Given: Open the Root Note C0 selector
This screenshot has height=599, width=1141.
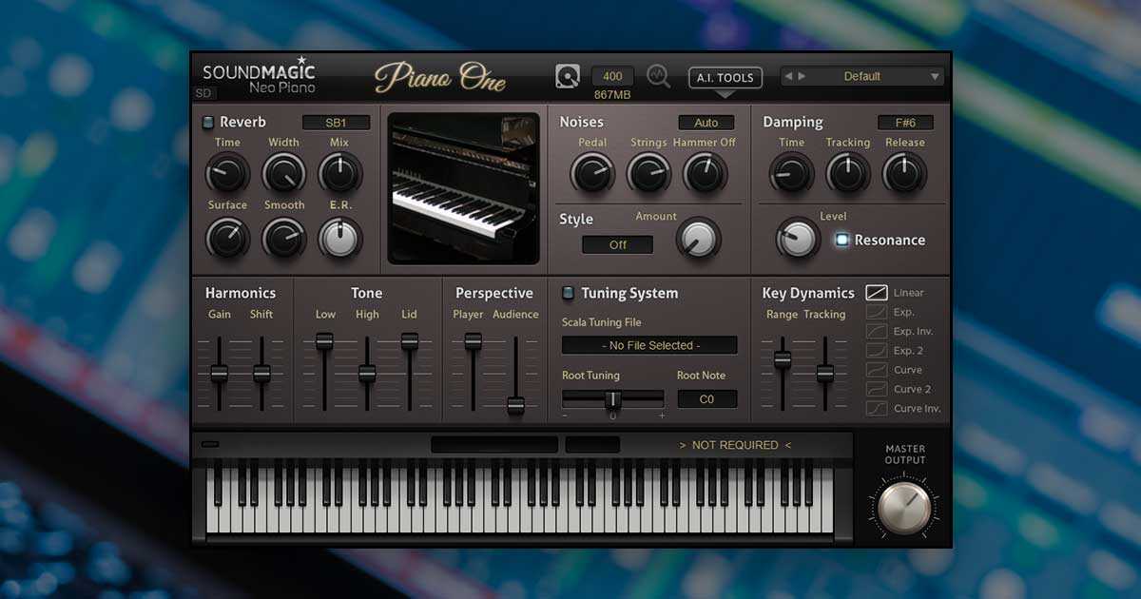Looking at the screenshot, I should point(706,399).
